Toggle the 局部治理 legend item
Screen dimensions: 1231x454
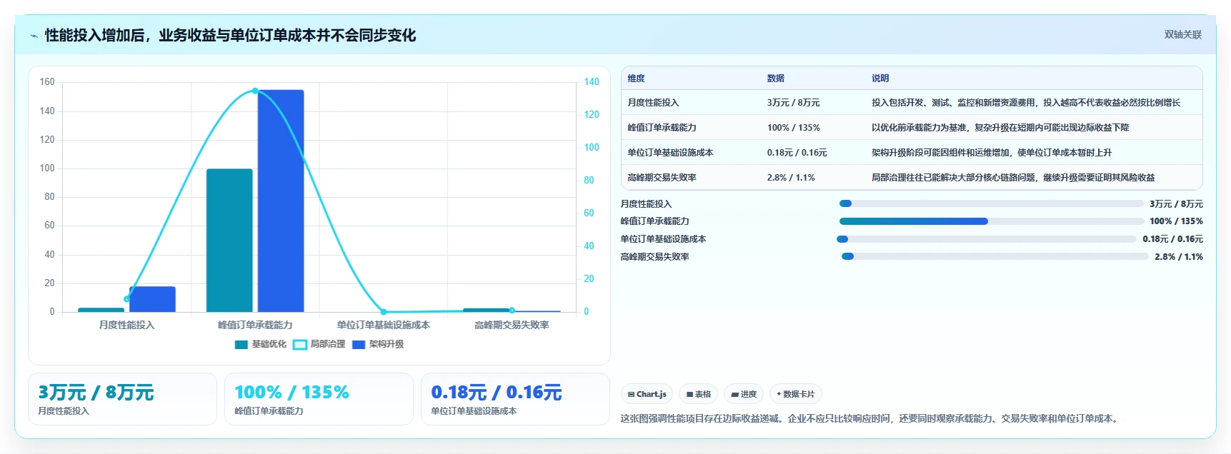pos(319,344)
